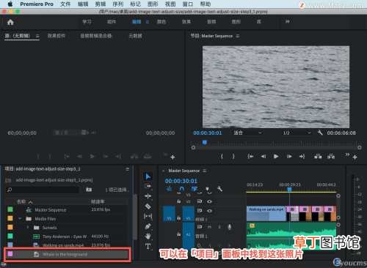Open timeline display settings wrench

pyautogui.click(x=219, y=189)
